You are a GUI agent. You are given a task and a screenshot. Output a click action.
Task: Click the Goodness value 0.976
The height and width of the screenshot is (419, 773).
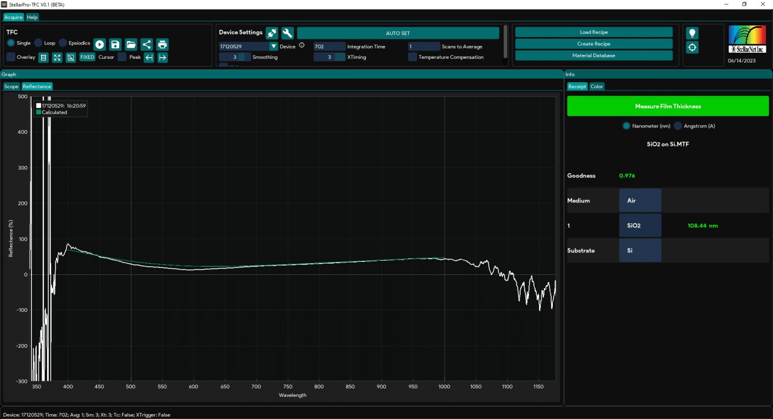(627, 176)
